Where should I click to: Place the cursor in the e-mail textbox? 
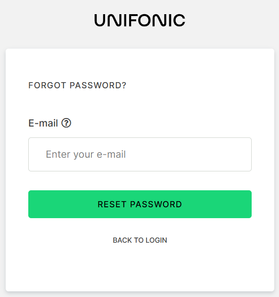click(x=140, y=154)
